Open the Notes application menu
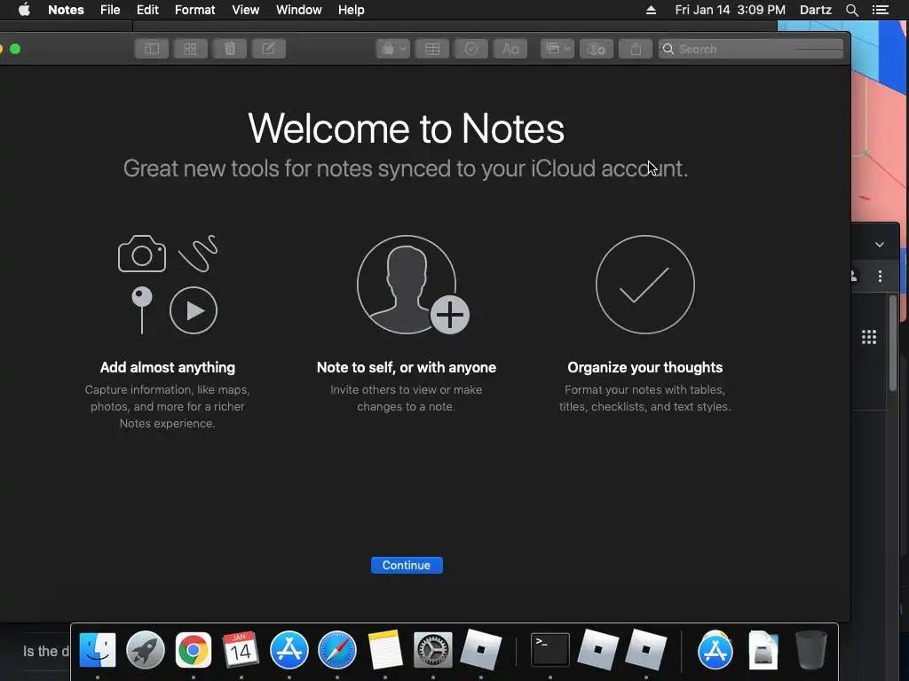Screen dimensions: 909x681 (x=66, y=10)
